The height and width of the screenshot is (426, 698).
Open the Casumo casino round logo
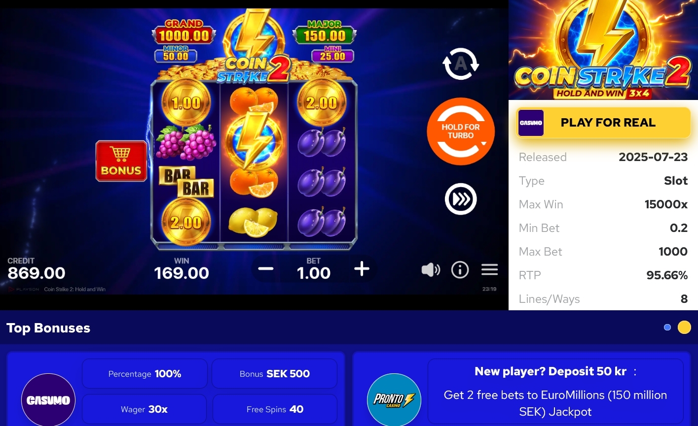48,400
